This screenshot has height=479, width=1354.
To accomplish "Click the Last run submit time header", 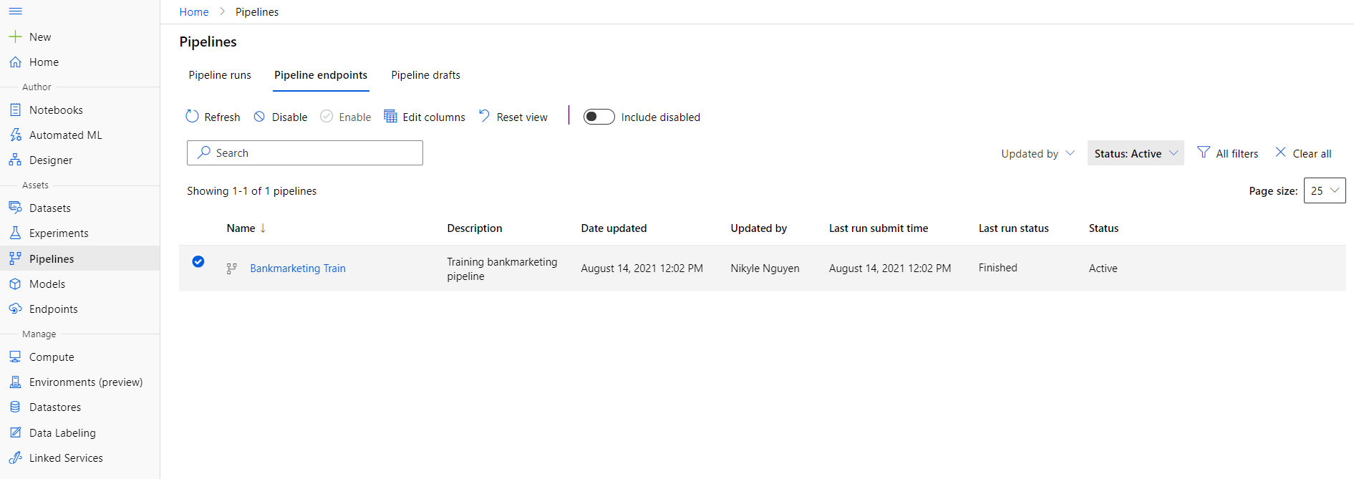I will coord(879,228).
